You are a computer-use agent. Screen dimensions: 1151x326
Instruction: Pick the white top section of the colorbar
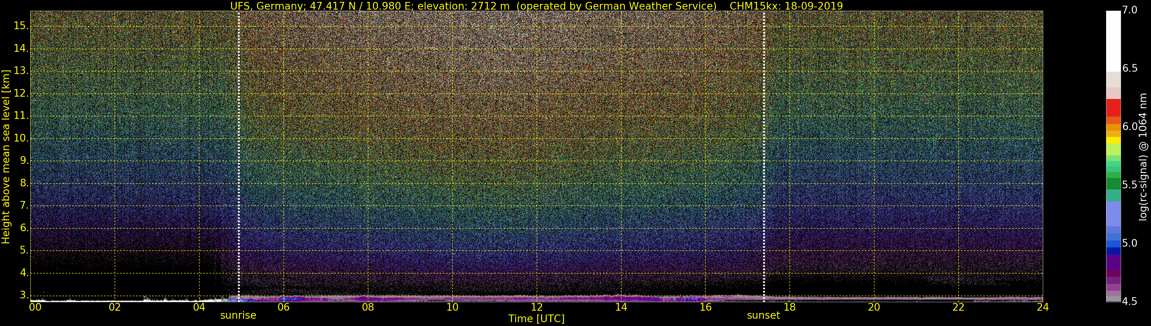click(x=1113, y=41)
